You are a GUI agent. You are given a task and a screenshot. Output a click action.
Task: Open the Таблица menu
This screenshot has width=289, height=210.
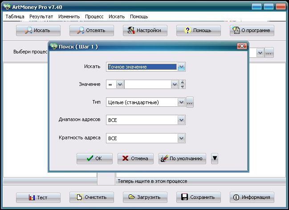[15, 16]
